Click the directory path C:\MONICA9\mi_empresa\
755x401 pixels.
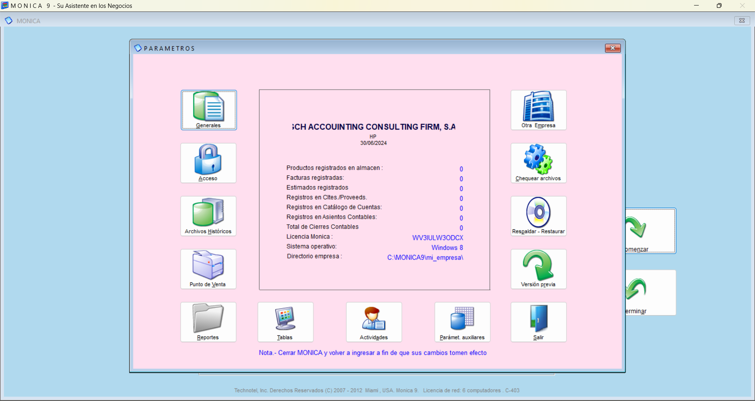point(425,258)
